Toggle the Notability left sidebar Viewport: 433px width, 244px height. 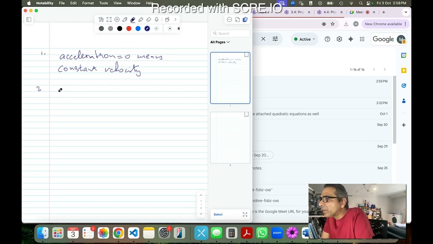[29, 20]
